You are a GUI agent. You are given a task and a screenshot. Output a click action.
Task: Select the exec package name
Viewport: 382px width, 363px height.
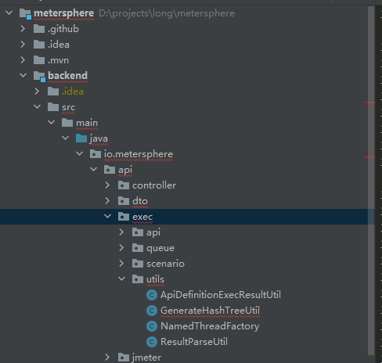pyautogui.click(x=142, y=217)
